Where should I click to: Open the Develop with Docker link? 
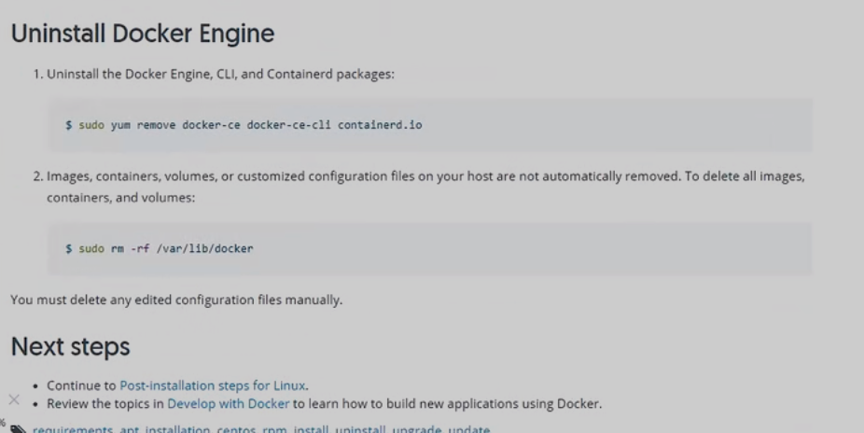coord(228,404)
